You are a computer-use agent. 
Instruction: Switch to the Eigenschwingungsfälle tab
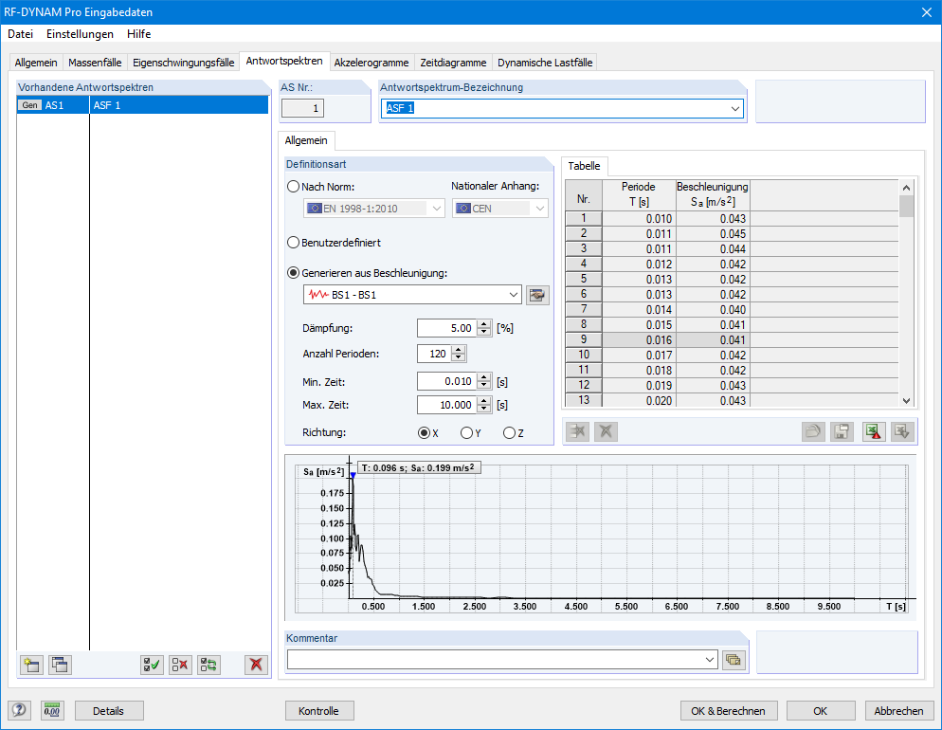click(x=183, y=63)
